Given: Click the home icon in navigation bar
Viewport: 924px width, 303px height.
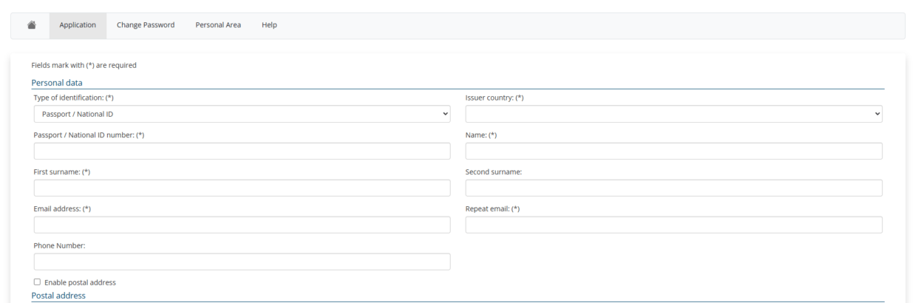Looking at the screenshot, I should 32,25.
